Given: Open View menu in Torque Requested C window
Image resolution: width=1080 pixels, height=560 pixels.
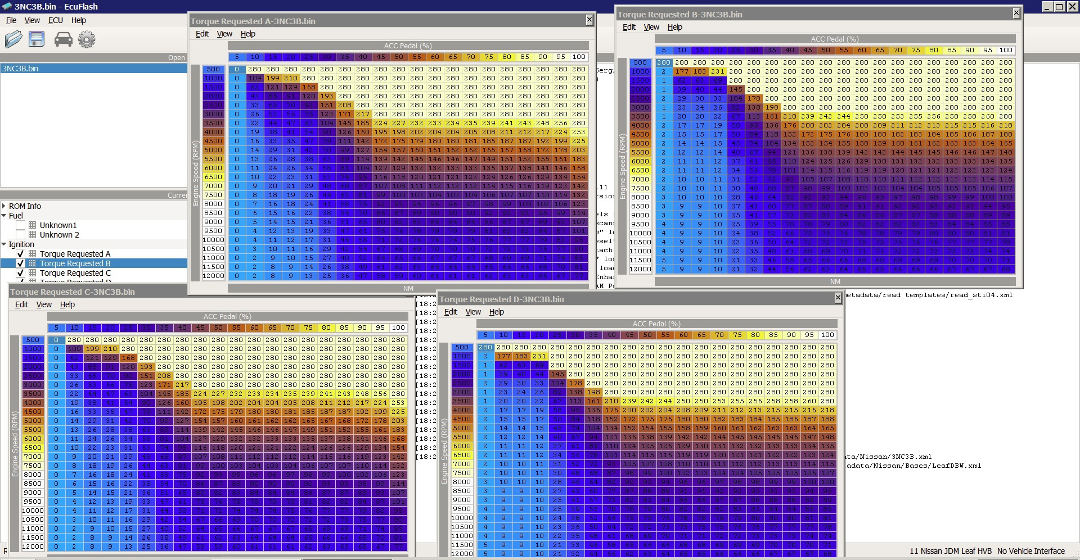Looking at the screenshot, I should (44, 304).
